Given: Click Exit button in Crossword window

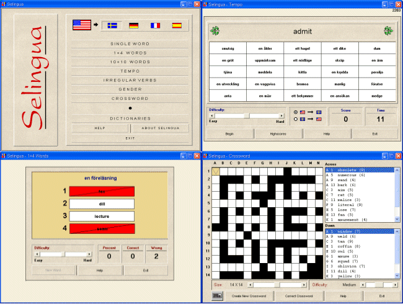Looking at the screenshot, I should 382,296.
